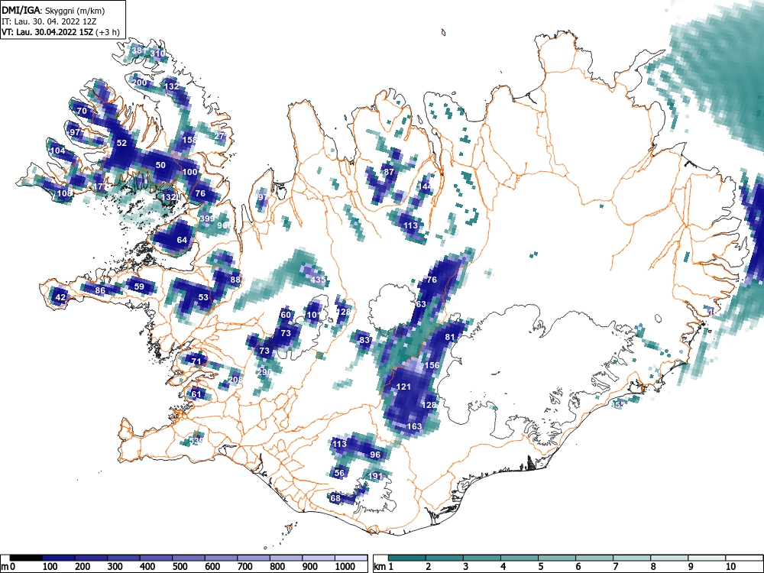764x573 pixels.
Task: Click visibility value 163 on the map
Action: tap(414, 426)
